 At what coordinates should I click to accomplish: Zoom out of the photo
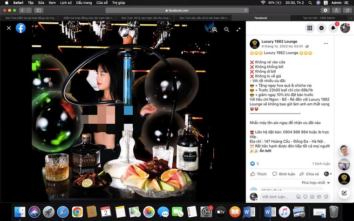coord(226,29)
